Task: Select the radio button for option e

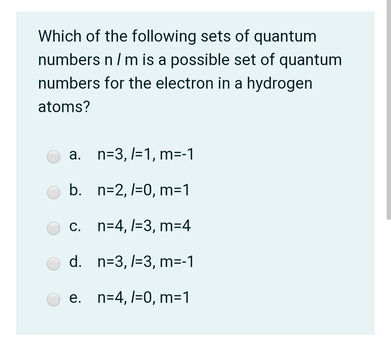Action: pyautogui.click(x=53, y=300)
